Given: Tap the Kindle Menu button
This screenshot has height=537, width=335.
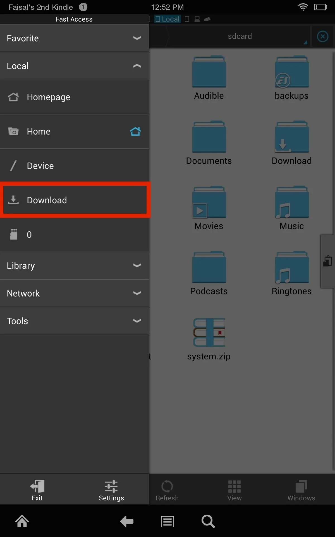Looking at the screenshot, I should (167, 521).
